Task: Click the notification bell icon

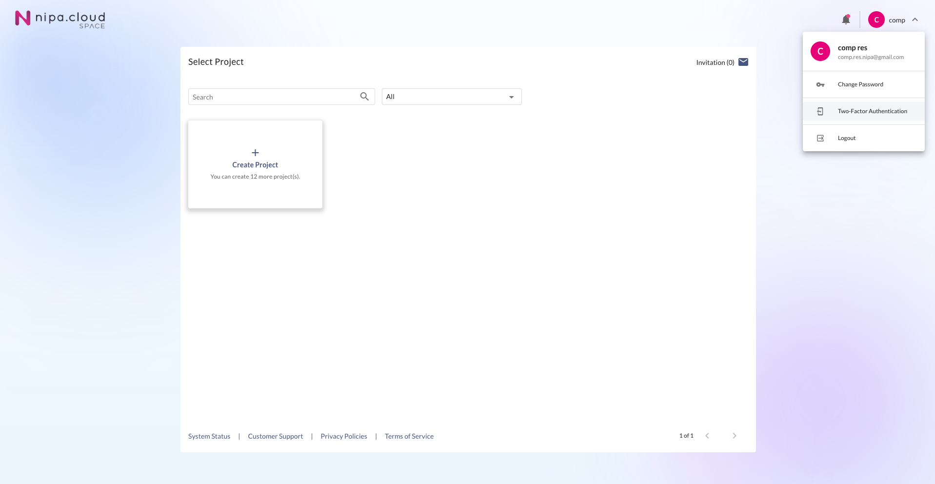Action: 846,20
